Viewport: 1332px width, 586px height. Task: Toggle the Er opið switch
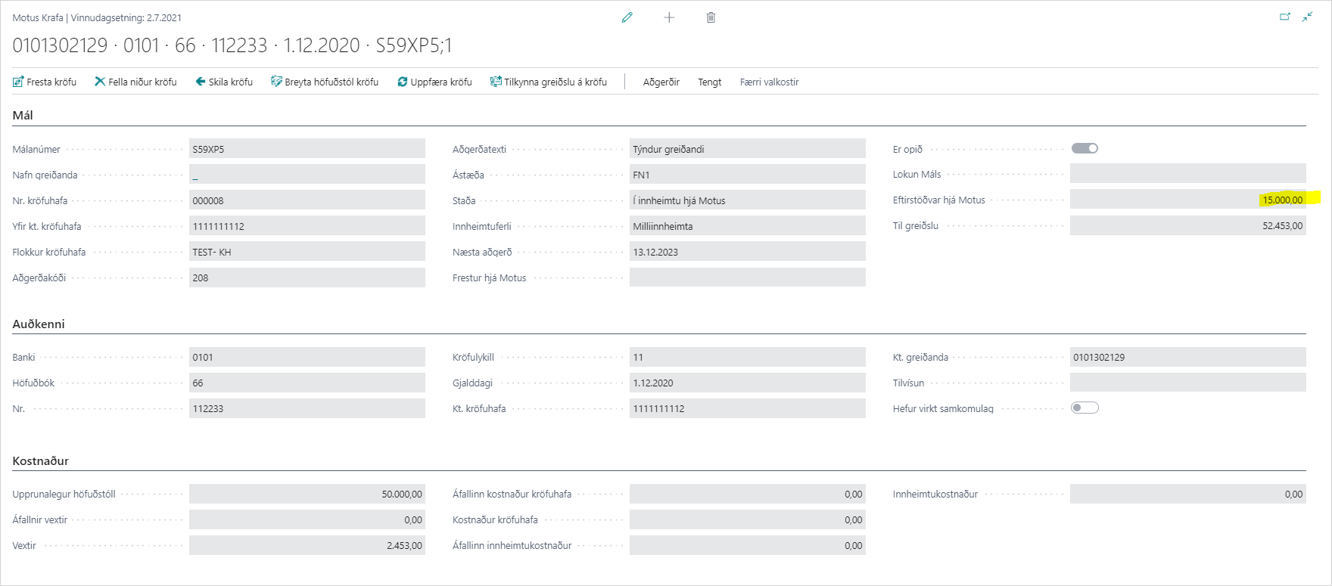pyautogui.click(x=1085, y=149)
